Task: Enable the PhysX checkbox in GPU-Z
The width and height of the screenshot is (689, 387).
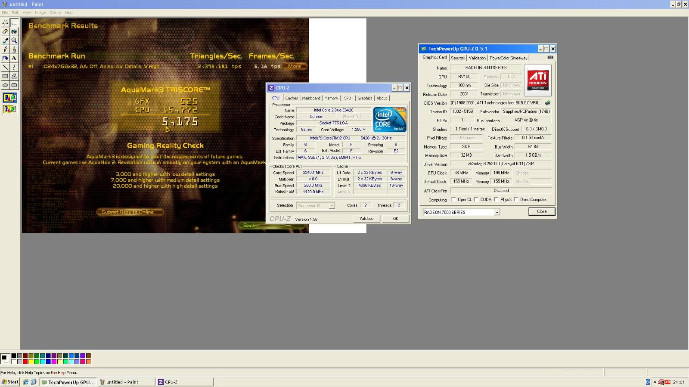Action: pos(497,199)
